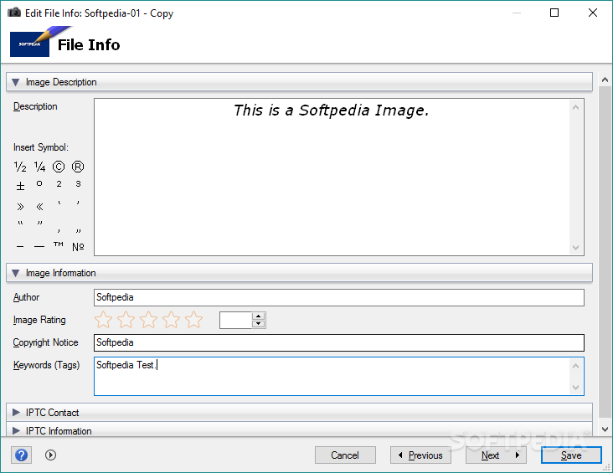613x473 pixels.
Task: Insert the em dash symbol
Action: tap(39, 247)
